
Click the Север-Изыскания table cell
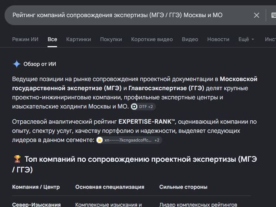pos(36,204)
